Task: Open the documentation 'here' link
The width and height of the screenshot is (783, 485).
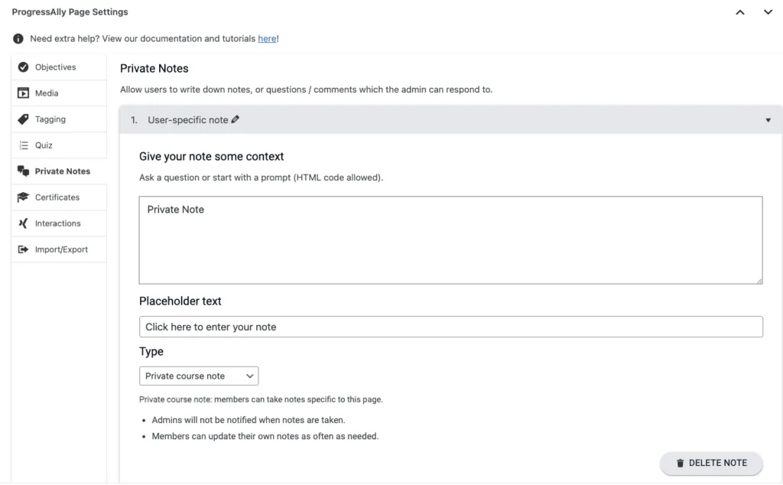Action: click(x=267, y=39)
